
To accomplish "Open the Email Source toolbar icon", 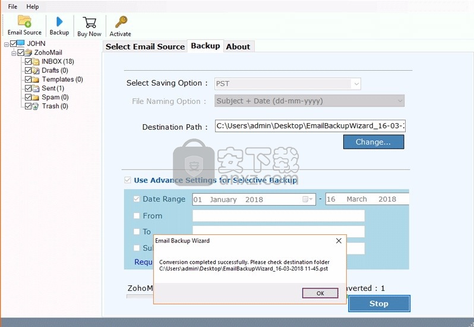I will tap(24, 21).
